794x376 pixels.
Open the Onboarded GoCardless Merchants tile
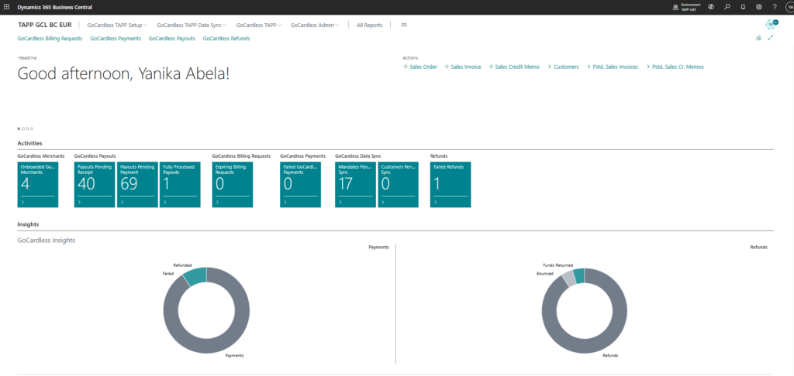(38, 184)
